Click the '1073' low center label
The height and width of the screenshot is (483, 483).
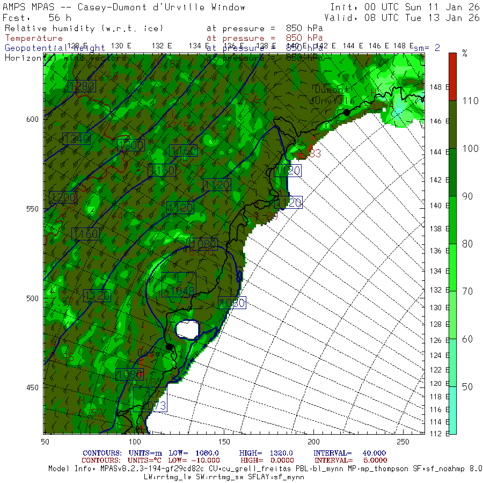150,399
